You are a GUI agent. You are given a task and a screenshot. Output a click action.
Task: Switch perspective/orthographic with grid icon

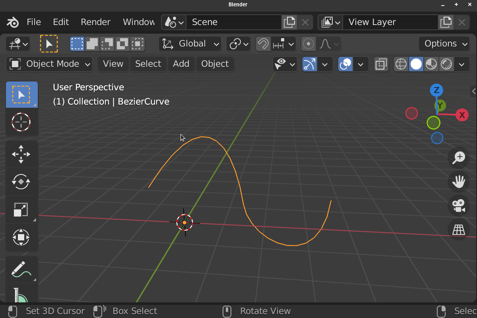[x=459, y=229]
